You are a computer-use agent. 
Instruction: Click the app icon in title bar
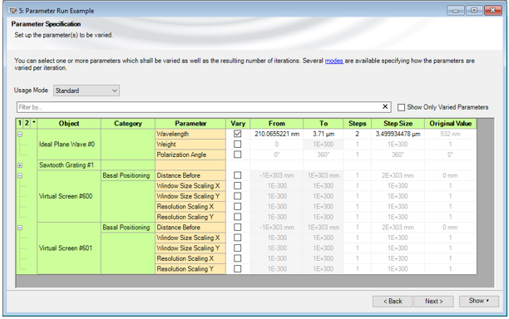(12, 11)
